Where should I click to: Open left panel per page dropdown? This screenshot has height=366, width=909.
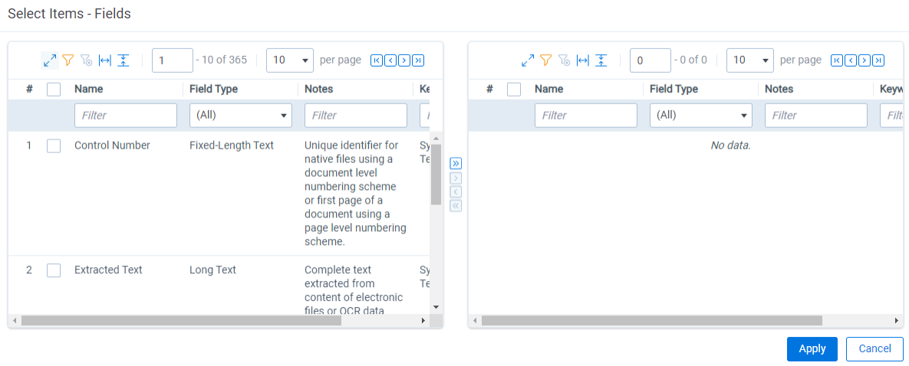(290, 60)
